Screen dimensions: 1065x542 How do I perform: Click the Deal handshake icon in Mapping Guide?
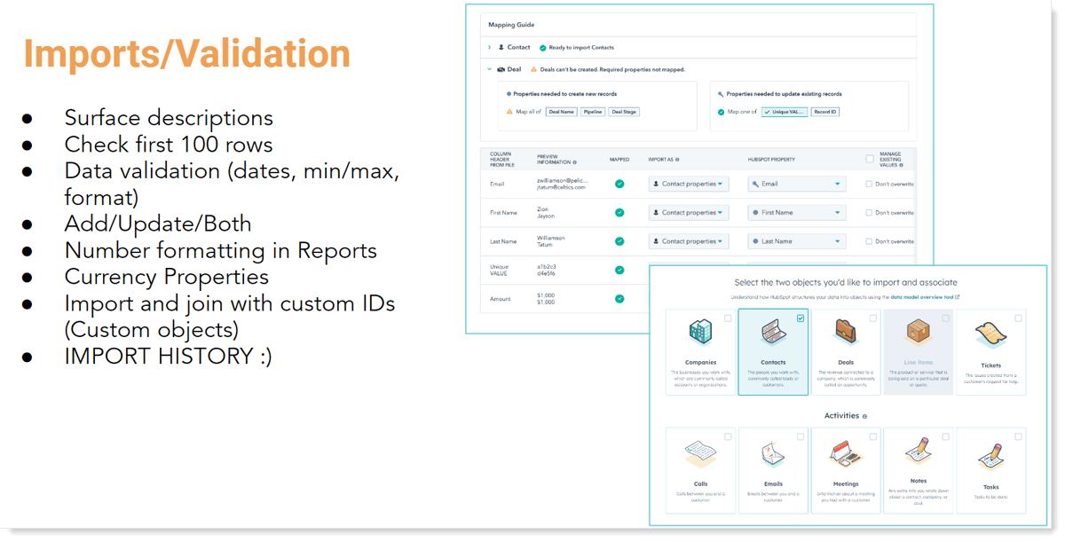click(501, 69)
